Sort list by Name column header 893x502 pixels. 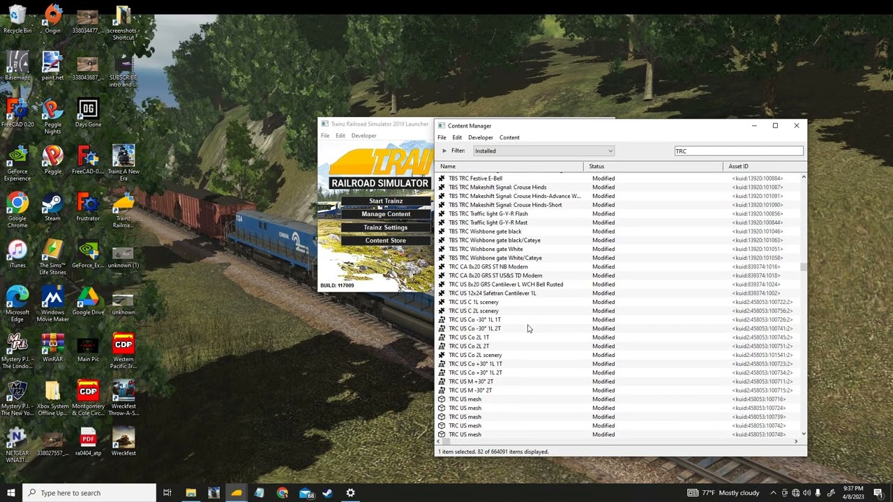coord(510,167)
